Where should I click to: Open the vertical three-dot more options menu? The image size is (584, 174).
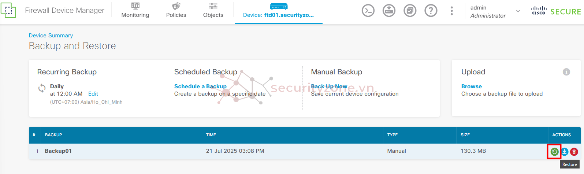click(451, 11)
